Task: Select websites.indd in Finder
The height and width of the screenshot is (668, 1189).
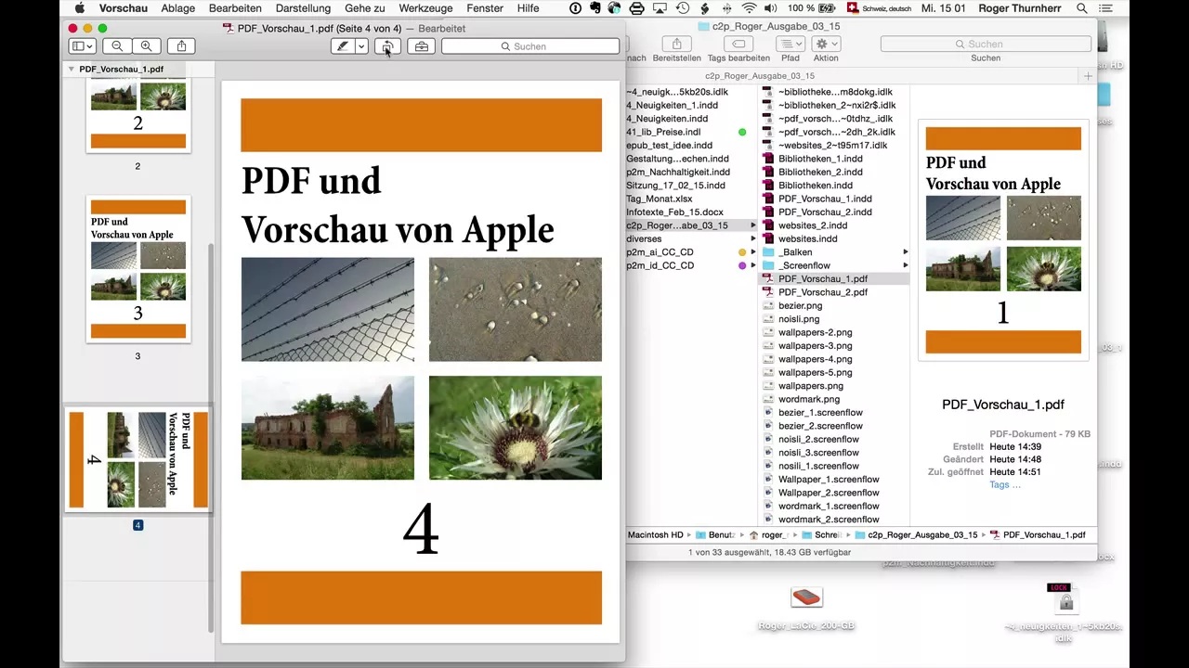Action: [x=807, y=238]
